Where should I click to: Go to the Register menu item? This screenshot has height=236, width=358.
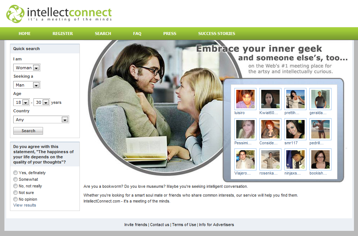tap(63, 34)
